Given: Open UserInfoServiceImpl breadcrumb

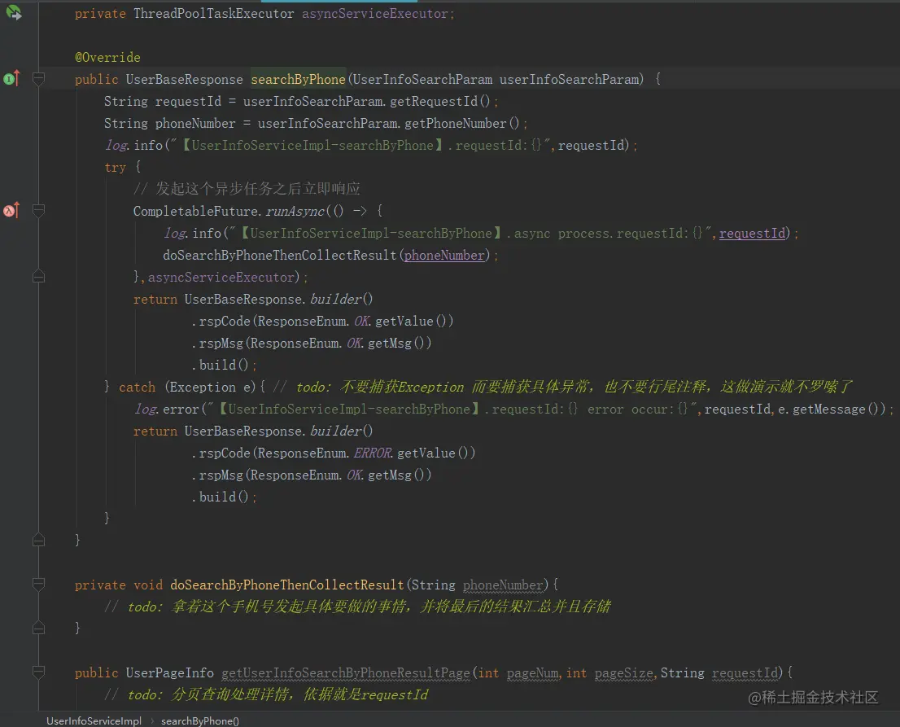Looking at the screenshot, I should coord(94,720).
